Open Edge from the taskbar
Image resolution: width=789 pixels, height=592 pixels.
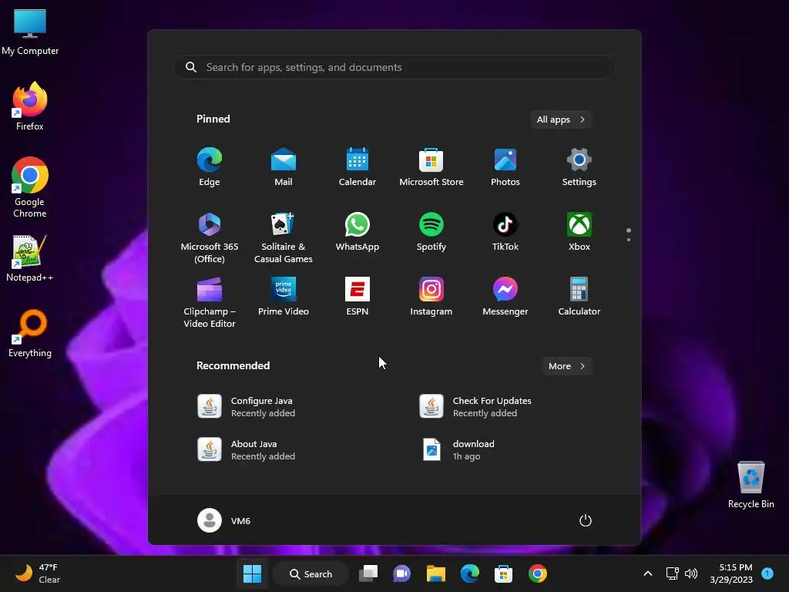(x=470, y=573)
